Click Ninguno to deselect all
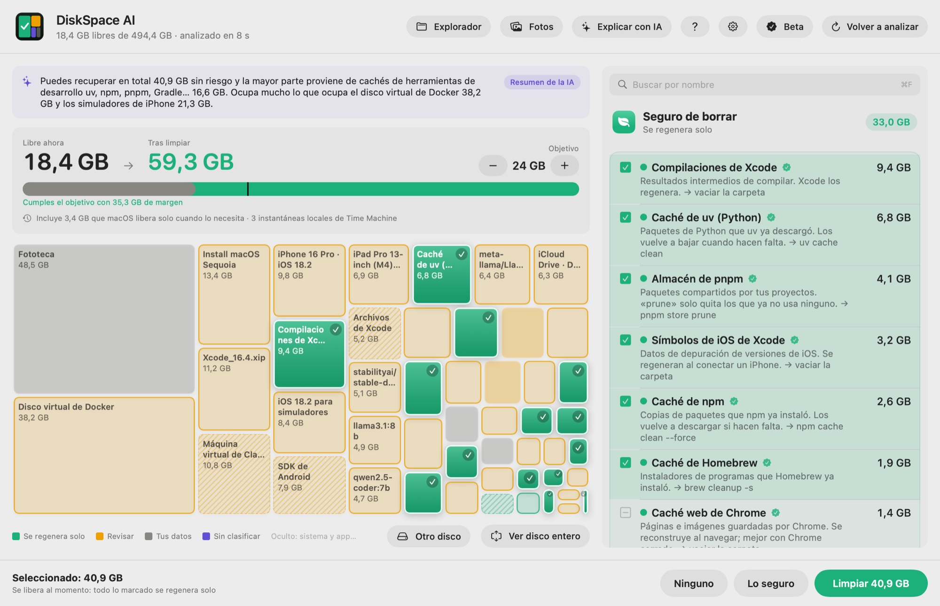This screenshot has height=606, width=940. coord(694,583)
